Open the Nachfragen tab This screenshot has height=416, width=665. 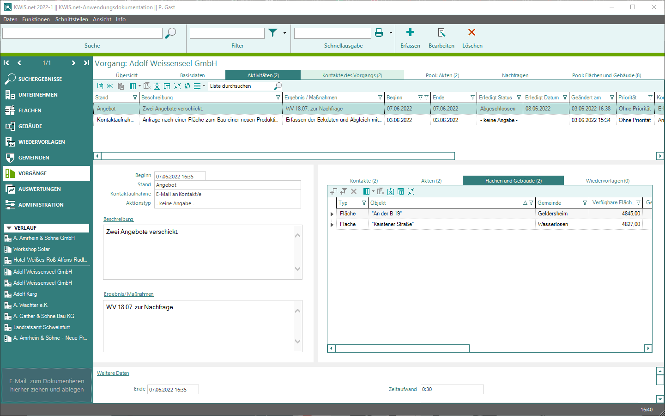pyautogui.click(x=515, y=75)
